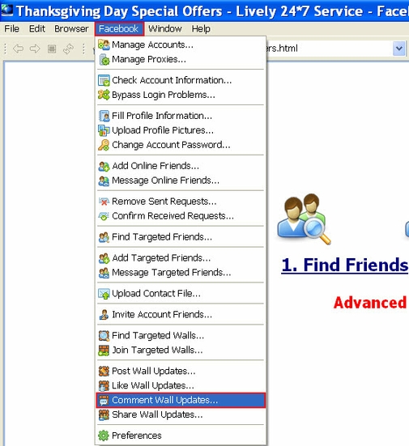Choose Message Online Friends... entry
The height and width of the screenshot is (446, 409).
click(181, 181)
